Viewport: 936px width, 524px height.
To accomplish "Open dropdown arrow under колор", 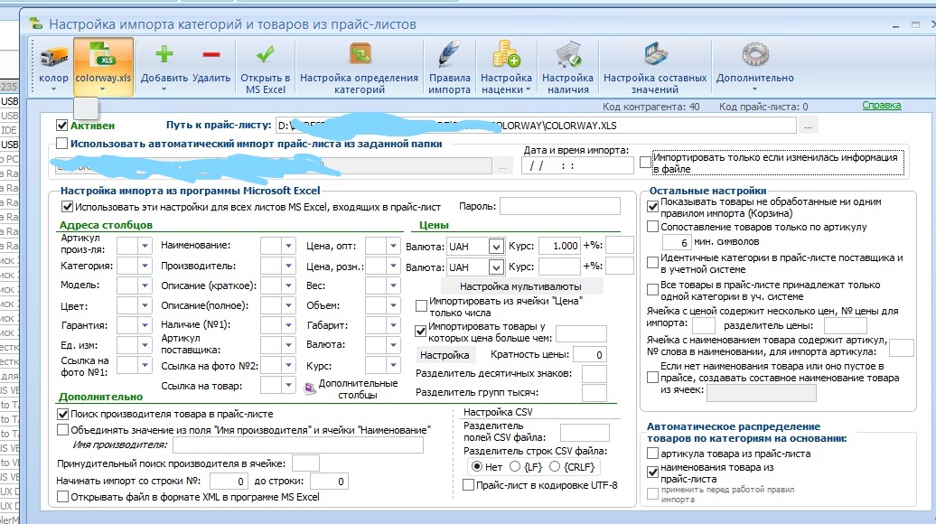I will 53,89.
